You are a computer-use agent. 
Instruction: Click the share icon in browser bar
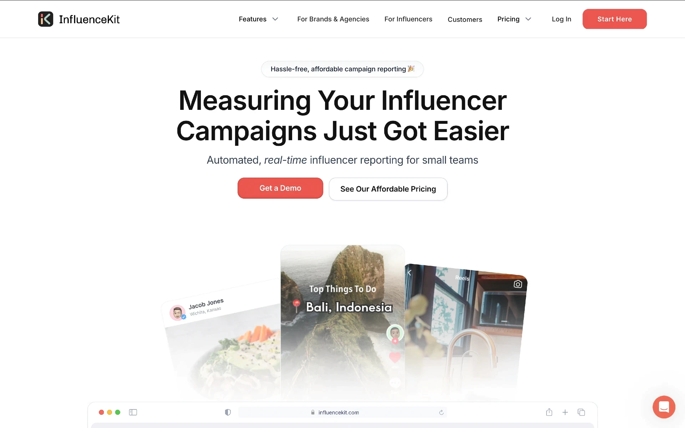(x=549, y=412)
